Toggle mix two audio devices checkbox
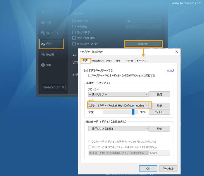 89,142
